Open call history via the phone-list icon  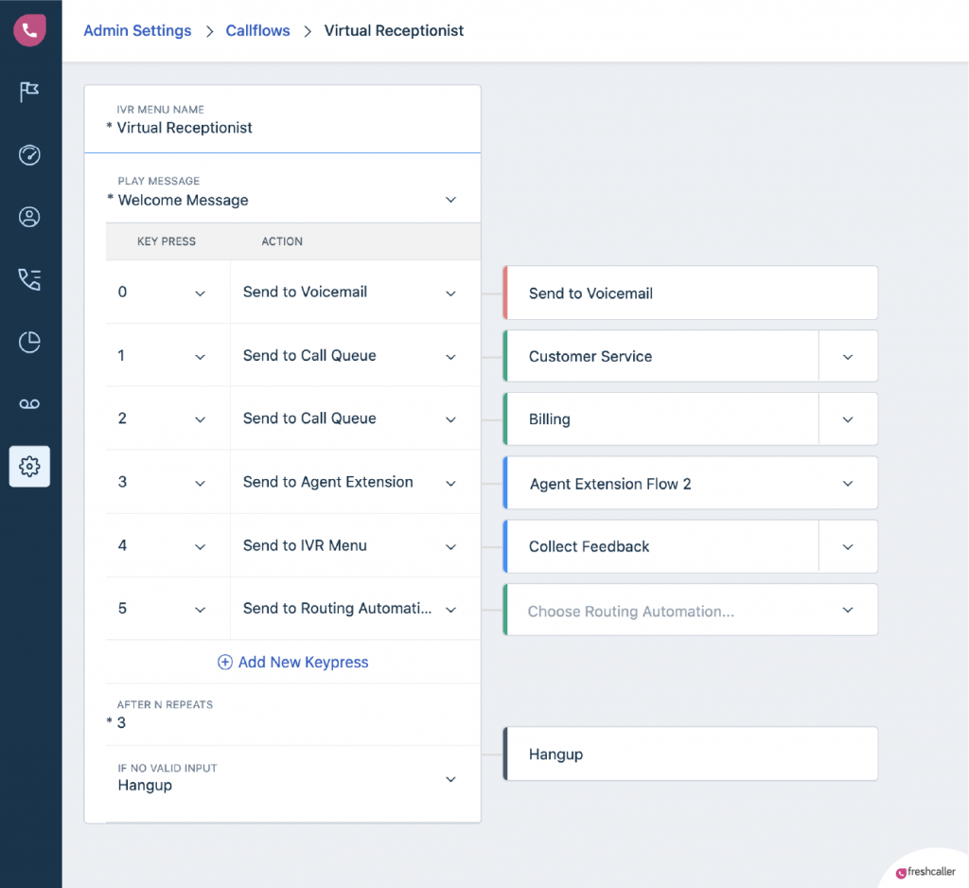pyautogui.click(x=29, y=278)
